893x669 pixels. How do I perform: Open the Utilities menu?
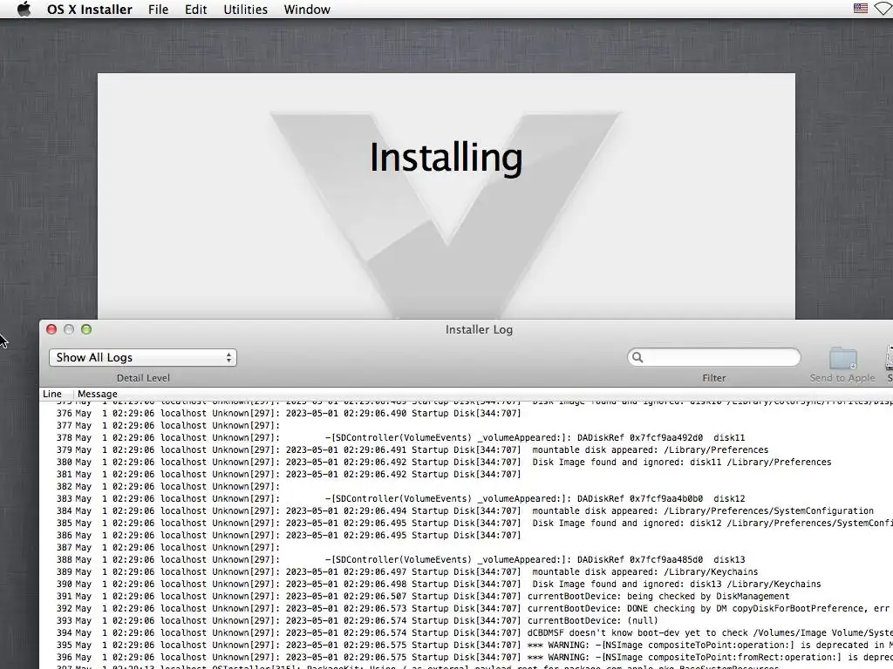click(245, 9)
